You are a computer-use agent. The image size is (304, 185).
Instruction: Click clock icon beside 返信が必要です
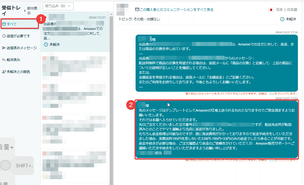[x=4, y=36]
